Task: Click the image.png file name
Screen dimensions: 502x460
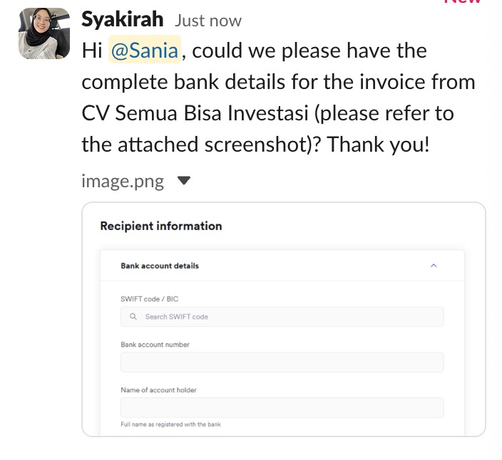Action: (x=123, y=181)
